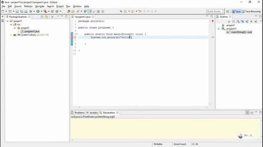Click the Back navigation arrow icon
This screenshot has height=147, width=263.
tap(145, 11)
